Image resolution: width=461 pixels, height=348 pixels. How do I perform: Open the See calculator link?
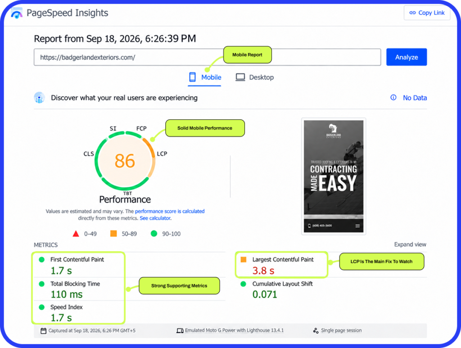(155, 218)
